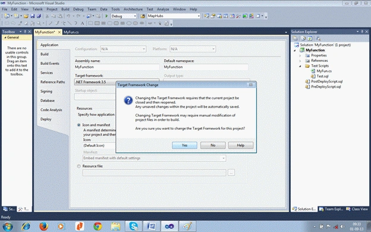Click Help in Target Framework Change dialog
The height and width of the screenshot is (232, 371).
click(x=241, y=145)
